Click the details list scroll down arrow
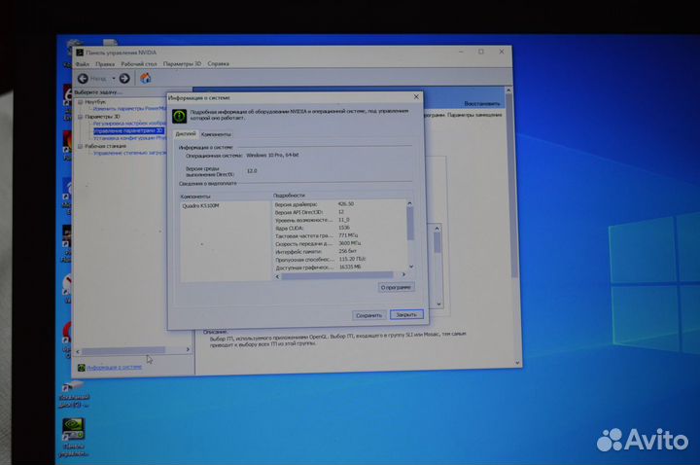The image size is (700, 465). click(410, 267)
